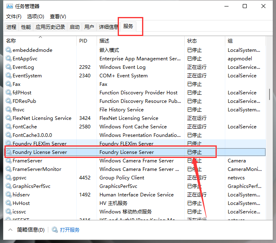Click gear icon beside icssvc service

tap(9, 211)
